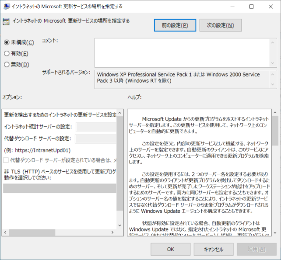Click the title bar application icon
The width and height of the screenshot is (281, 260).
pos(7,7)
